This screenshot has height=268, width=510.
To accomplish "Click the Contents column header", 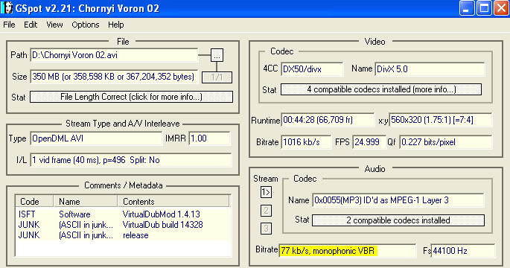I will pyautogui.click(x=173, y=201).
